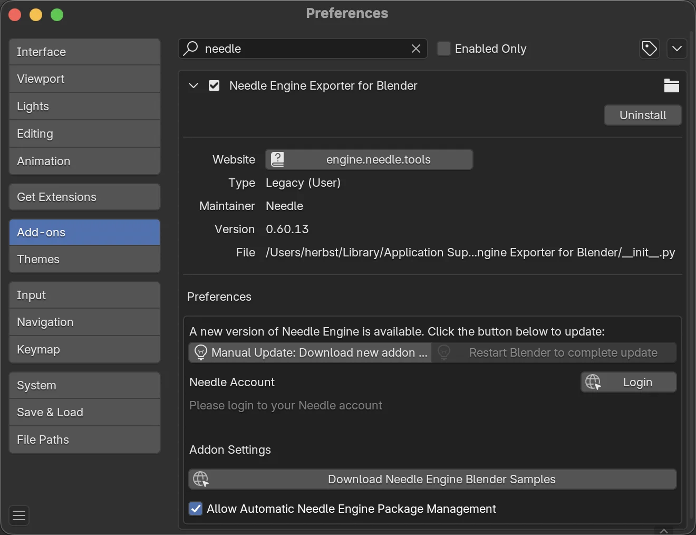Login to your Needle account
The width and height of the screenshot is (696, 535).
pyautogui.click(x=637, y=382)
